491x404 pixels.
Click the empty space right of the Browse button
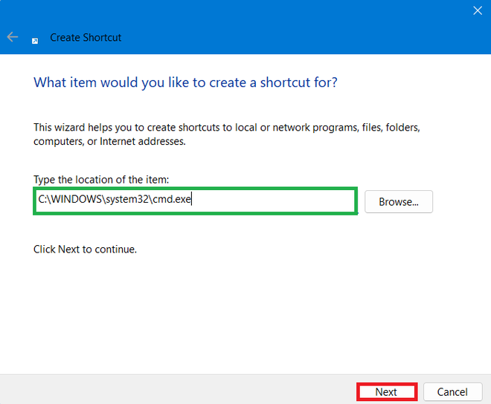pos(461,201)
